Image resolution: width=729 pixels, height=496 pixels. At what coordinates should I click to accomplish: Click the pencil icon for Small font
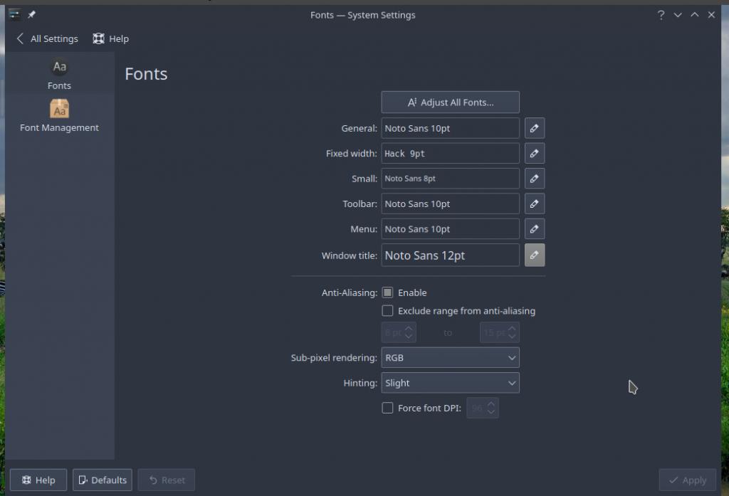534,179
